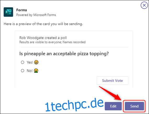This screenshot has height=114, width=149.
Task: Click the card preview description text
Action: point(43,24)
